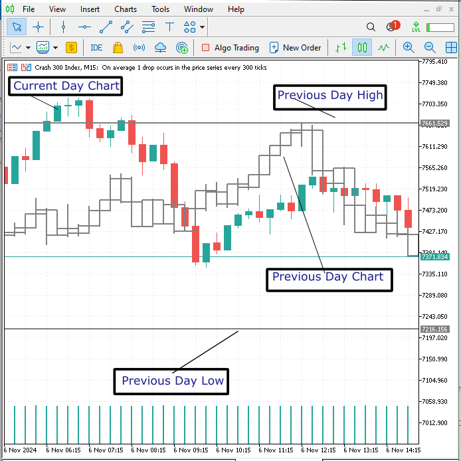
Task: Open the IDE MetaEditor
Action: click(x=96, y=48)
